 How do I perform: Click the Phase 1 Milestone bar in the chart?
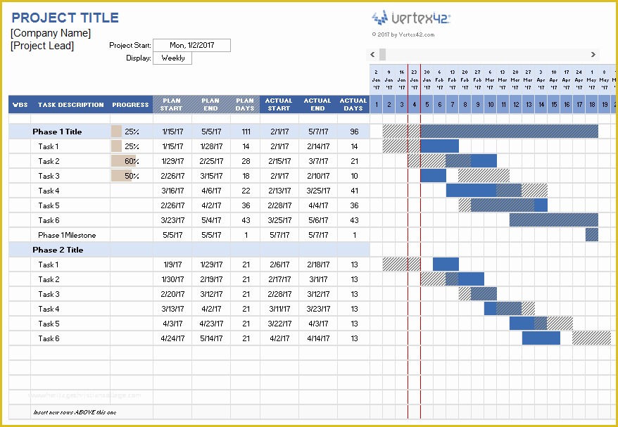coord(592,235)
